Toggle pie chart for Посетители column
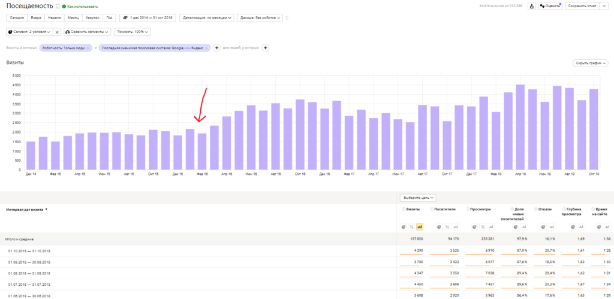614x299 pixels. pyautogui.click(x=439, y=227)
